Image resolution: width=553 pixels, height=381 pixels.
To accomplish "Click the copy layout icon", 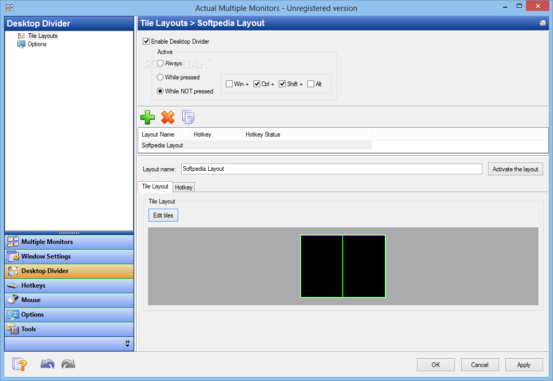I will [188, 117].
